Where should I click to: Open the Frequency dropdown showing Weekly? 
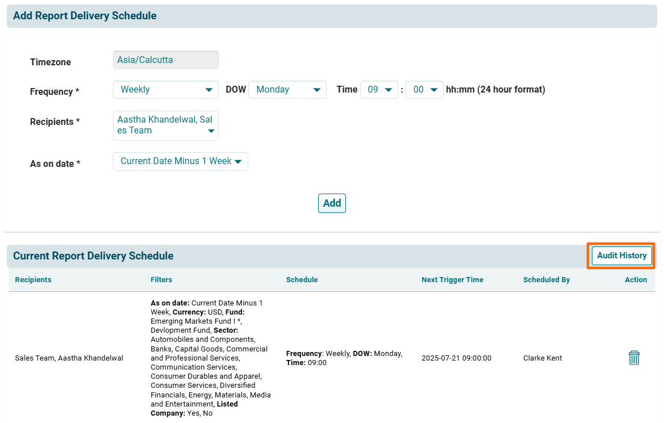click(165, 90)
